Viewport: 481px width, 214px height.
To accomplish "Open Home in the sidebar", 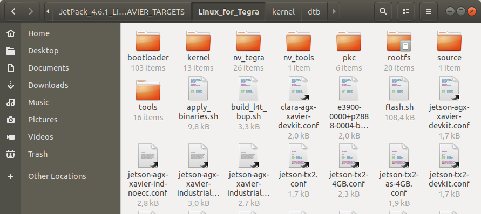I will (39, 33).
